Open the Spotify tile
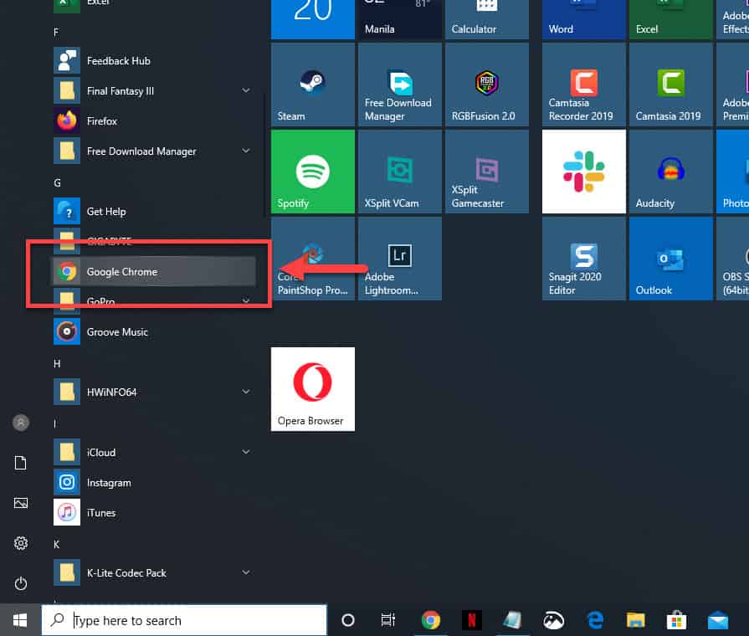The width and height of the screenshot is (749, 636). click(x=313, y=172)
